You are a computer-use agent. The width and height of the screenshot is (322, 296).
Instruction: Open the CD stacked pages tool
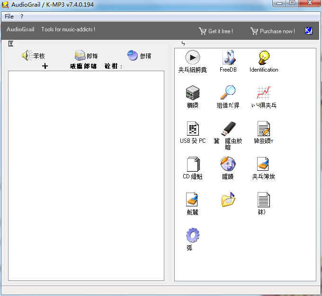[192, 164]
